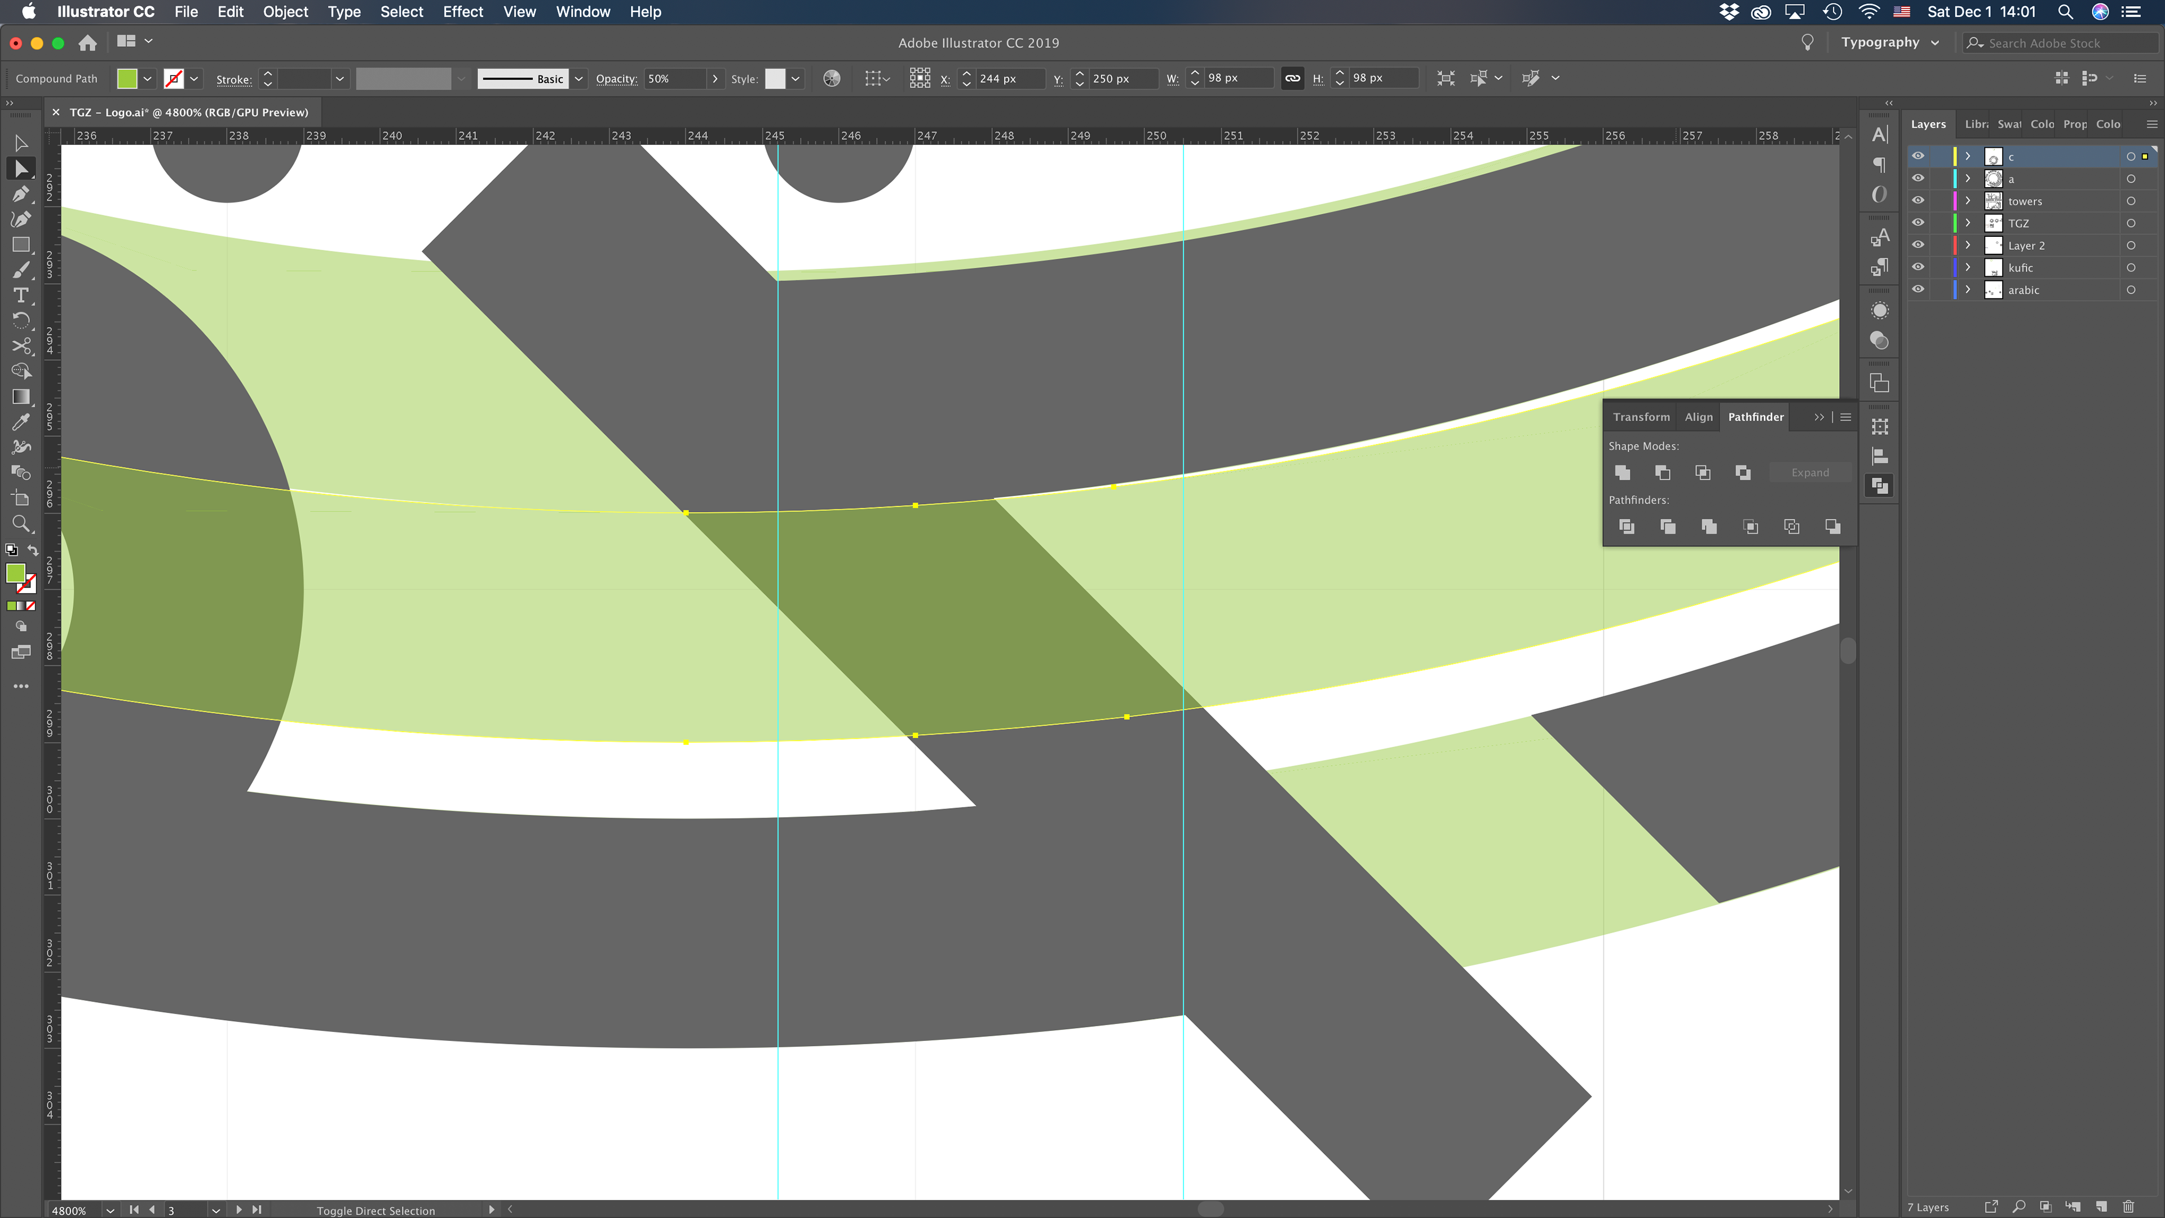Switch to the Transform tab
Viewport: 2165px width, 1218px height.
pyautogui.click(x=1641, y=417)
